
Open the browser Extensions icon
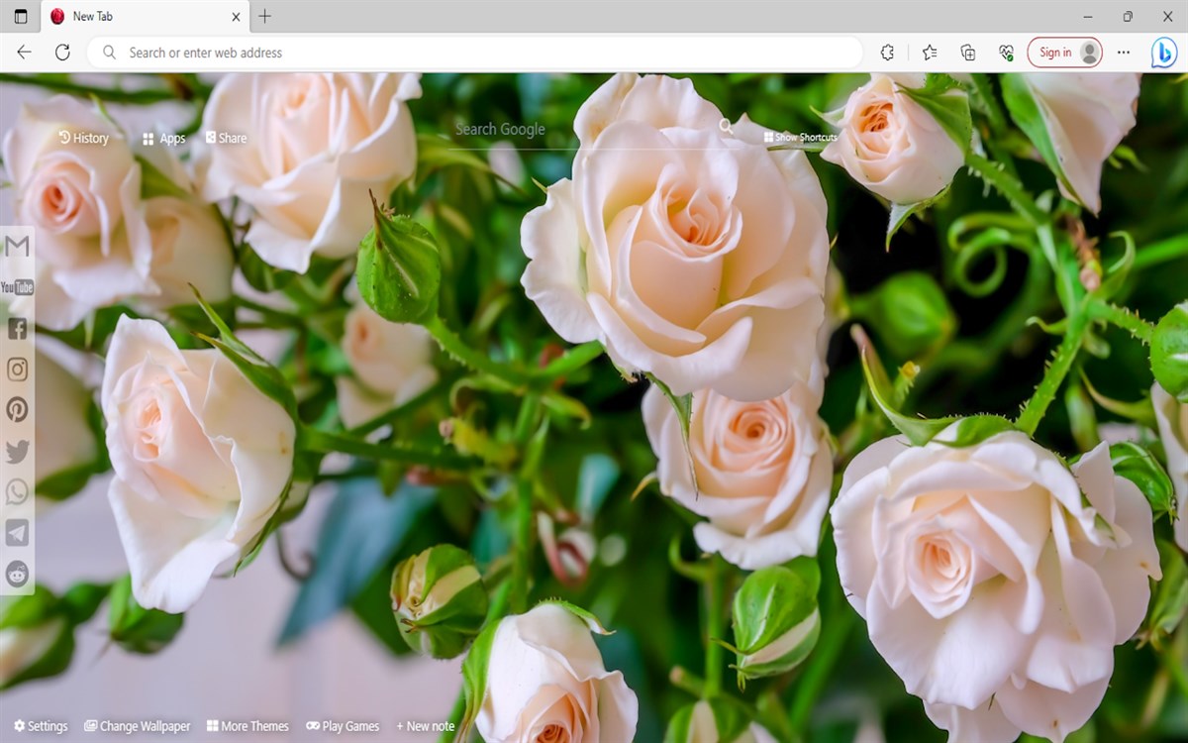pos(887,53)
